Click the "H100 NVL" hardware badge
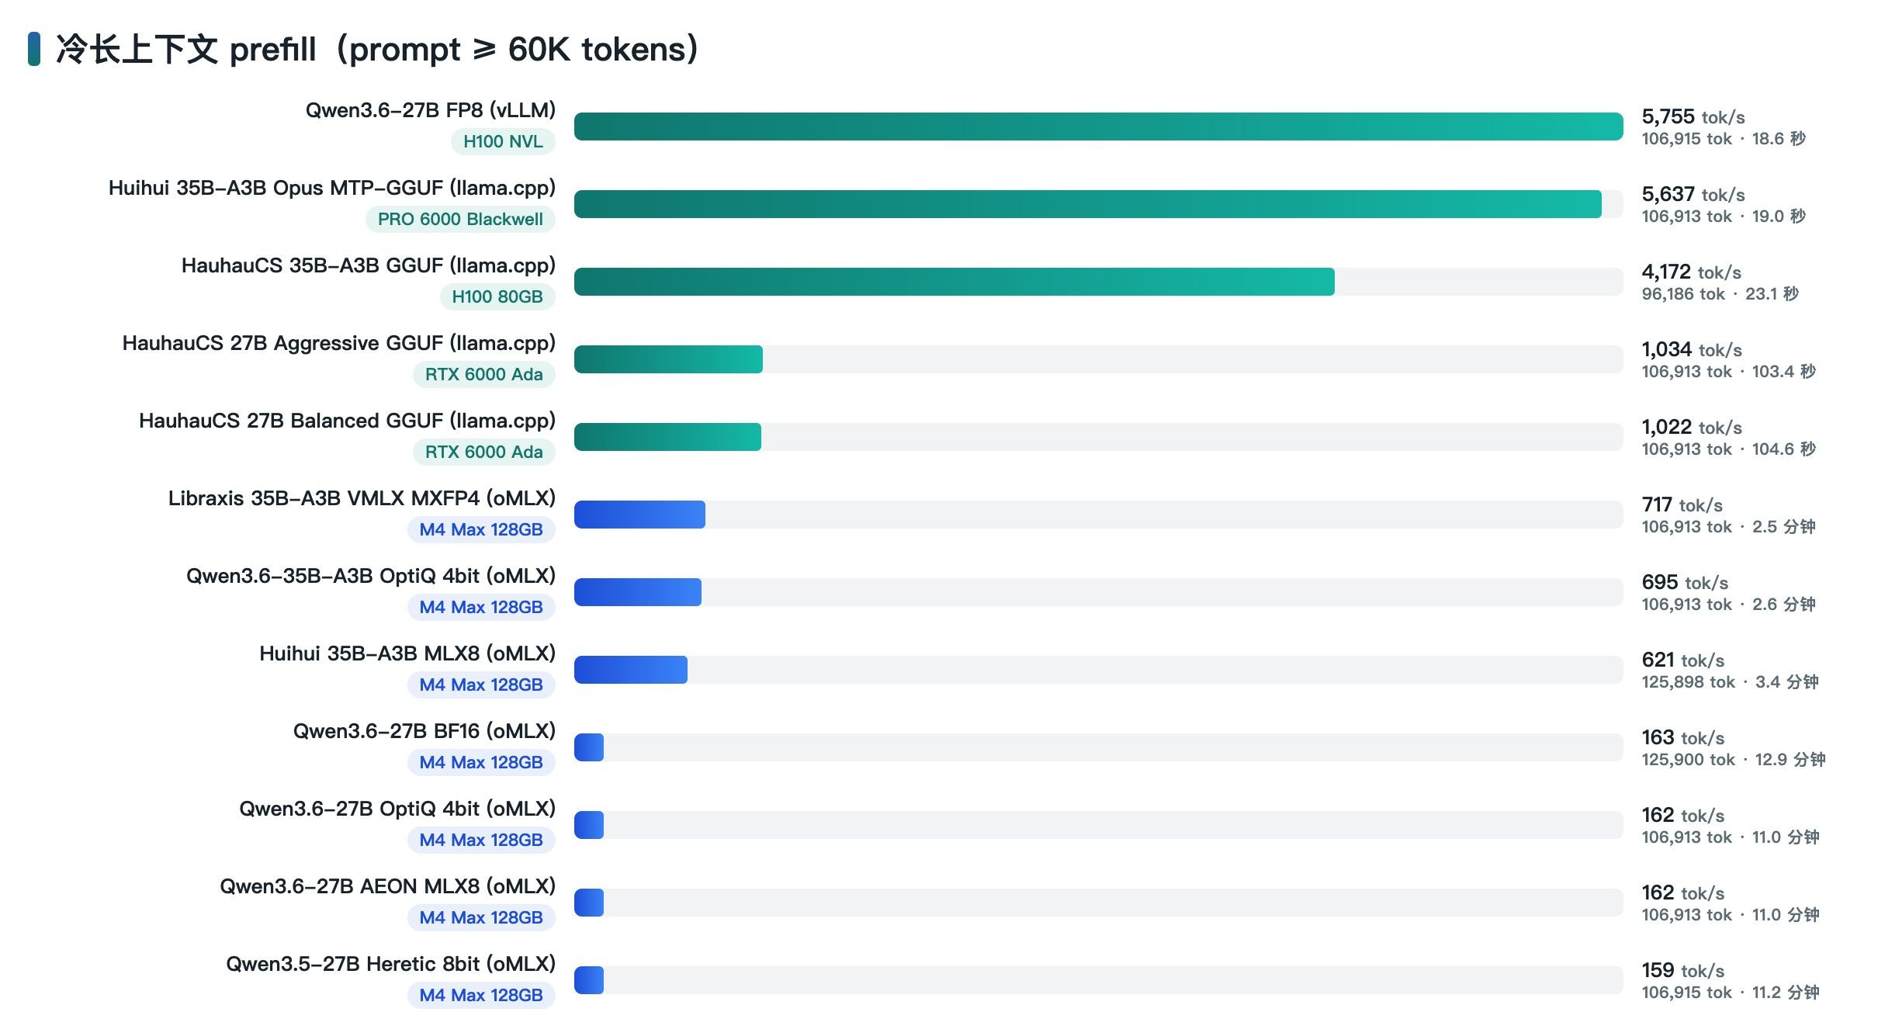 (503, 141)
